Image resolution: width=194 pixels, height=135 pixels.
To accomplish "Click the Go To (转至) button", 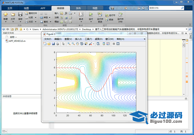I will tap(44, 18).
